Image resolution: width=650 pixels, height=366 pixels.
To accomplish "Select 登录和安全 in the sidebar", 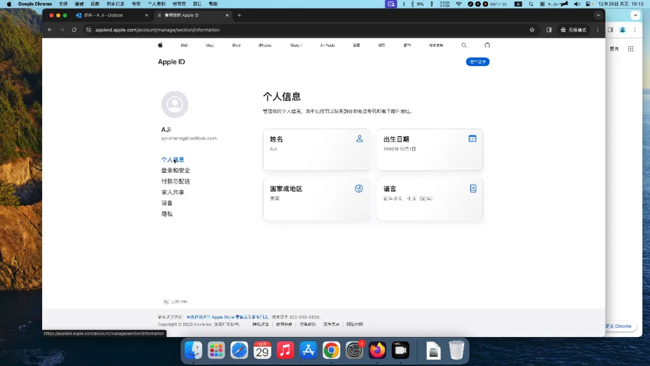I will pos(175,170).
